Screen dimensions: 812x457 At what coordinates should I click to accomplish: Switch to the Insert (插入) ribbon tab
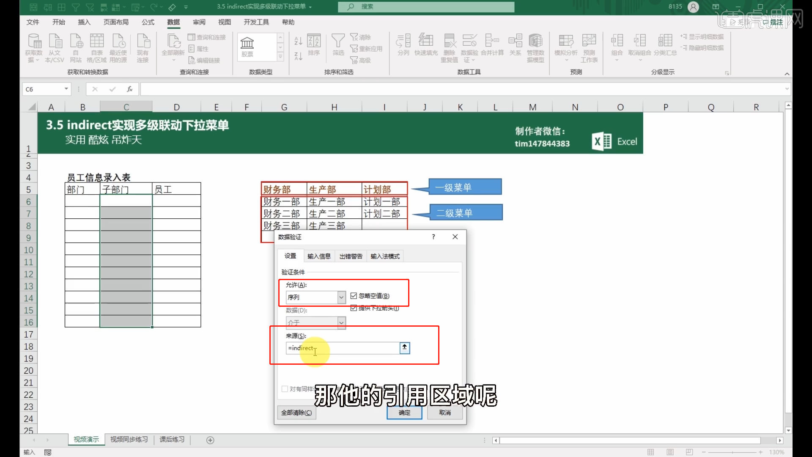pos(84,22)
